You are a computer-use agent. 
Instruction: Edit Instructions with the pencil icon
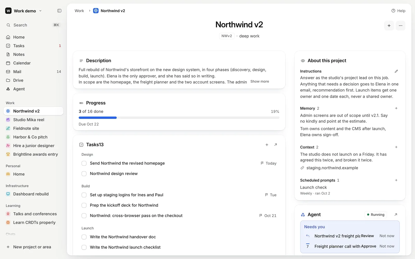tap(396, 71)
